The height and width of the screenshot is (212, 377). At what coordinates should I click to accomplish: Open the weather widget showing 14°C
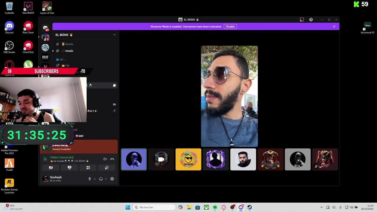coord(14,207)
